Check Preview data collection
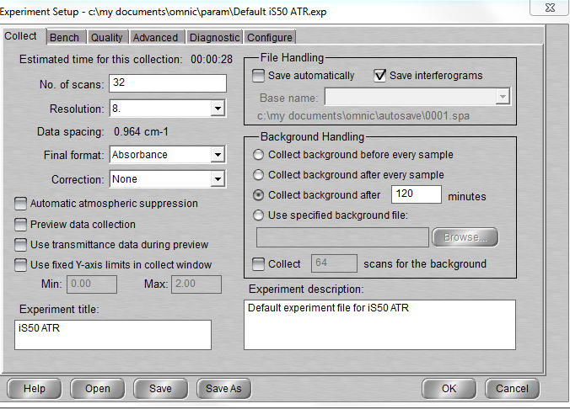This screenshot has height=409, width=570. point(20,225)
